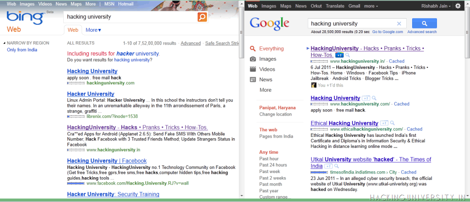
Task: Open Hacker University librenix result in Bing
Action: tap(90, 94)
